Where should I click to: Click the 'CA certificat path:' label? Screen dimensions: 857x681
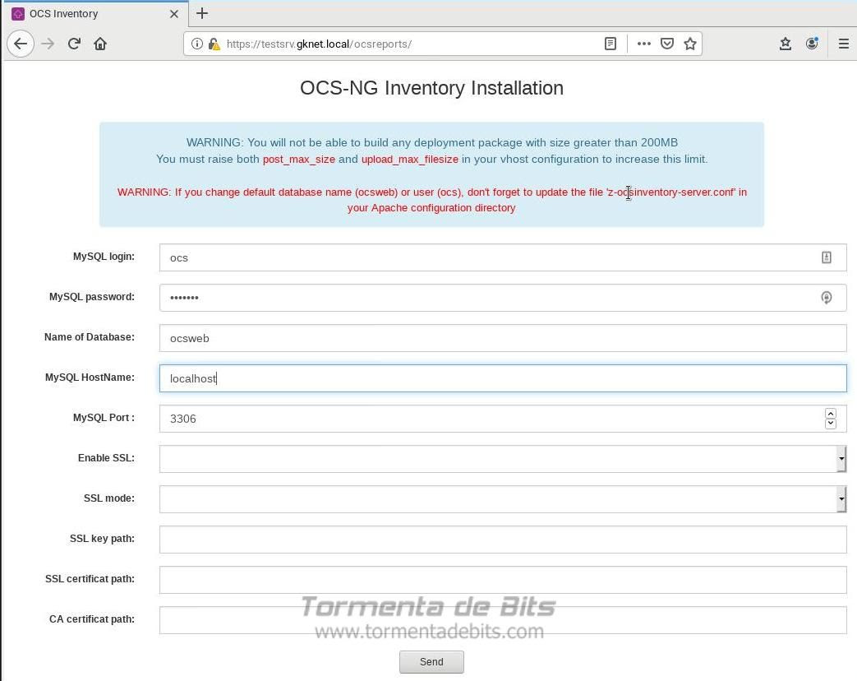click(x=92, y=619)
